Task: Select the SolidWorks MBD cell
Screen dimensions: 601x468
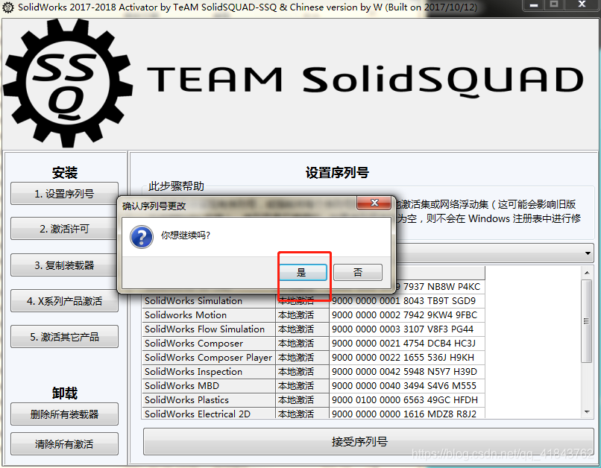Action: point(209,386)
